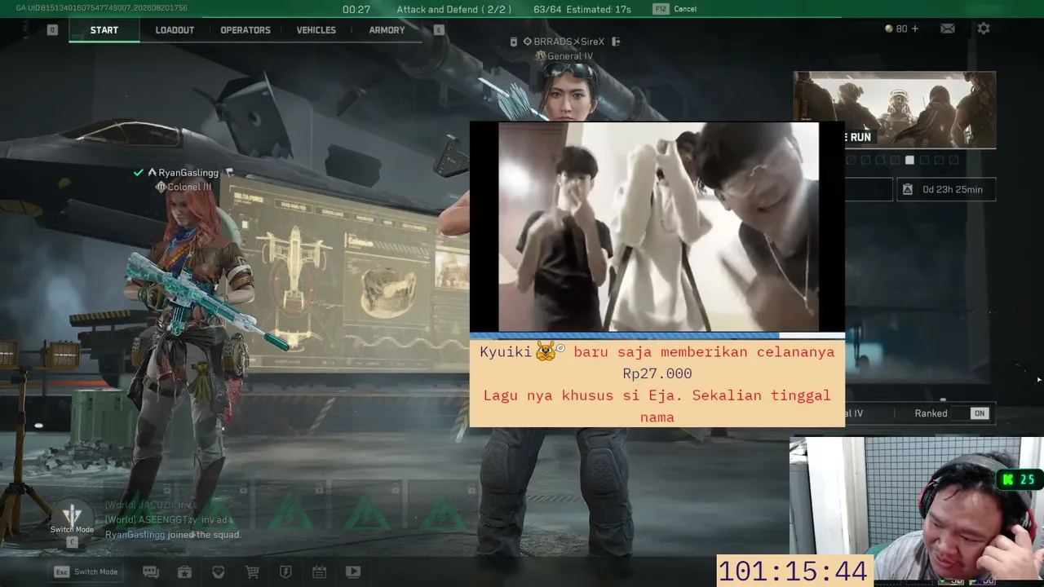Select the ARMORY tab

387,30
